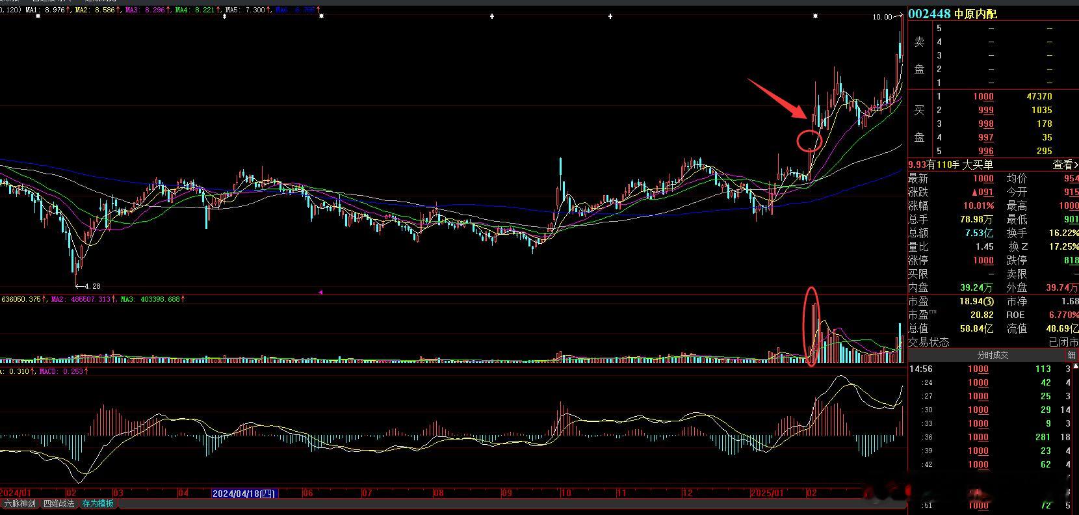This screenshot has width=1079, height=515.
Task: Select buy level 3 price 998
Action: click(x=985, y=124)
